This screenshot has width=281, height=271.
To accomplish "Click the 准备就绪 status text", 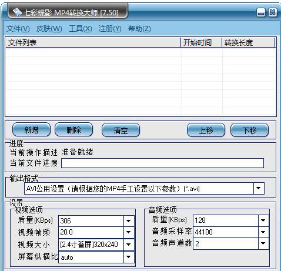I will (77, 152).
